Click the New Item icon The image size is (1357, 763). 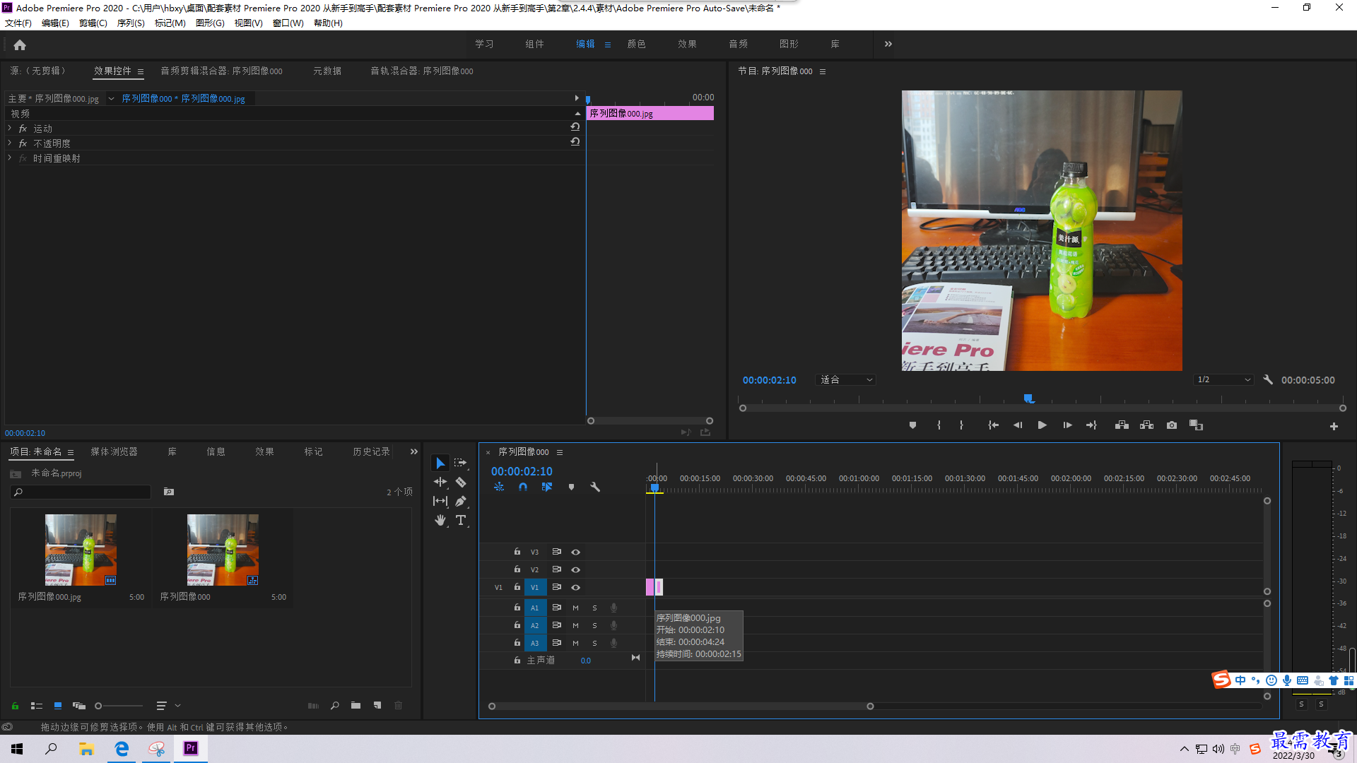click(377, 705)
